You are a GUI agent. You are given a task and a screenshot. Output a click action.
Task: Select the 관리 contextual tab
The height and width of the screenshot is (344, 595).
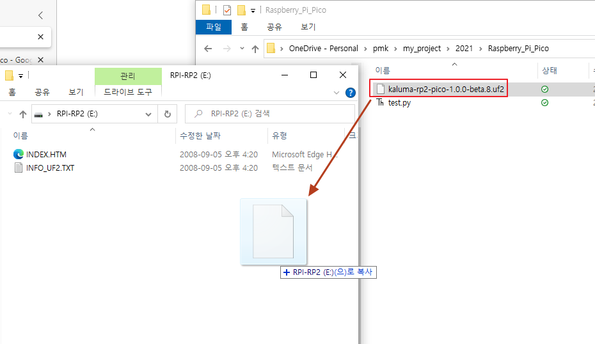128,76
